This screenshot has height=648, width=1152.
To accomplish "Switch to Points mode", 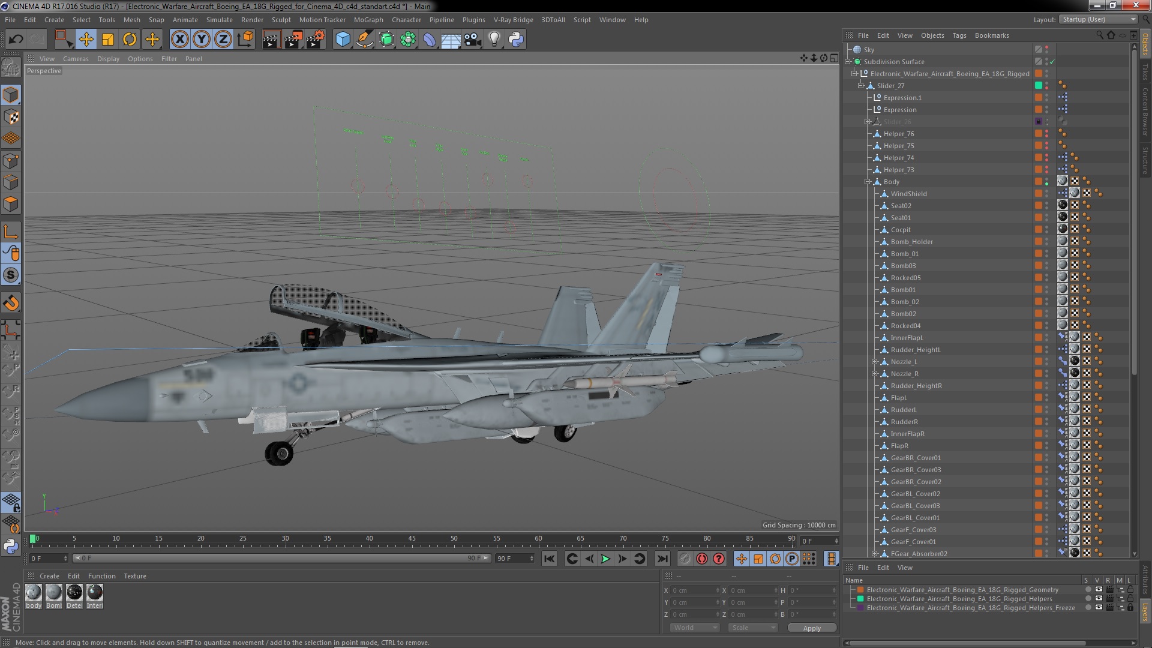I will [11, 161].
